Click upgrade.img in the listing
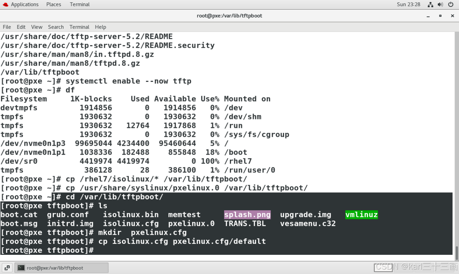Viewport: 459px width, 274px height. click(x=306, y=215)
